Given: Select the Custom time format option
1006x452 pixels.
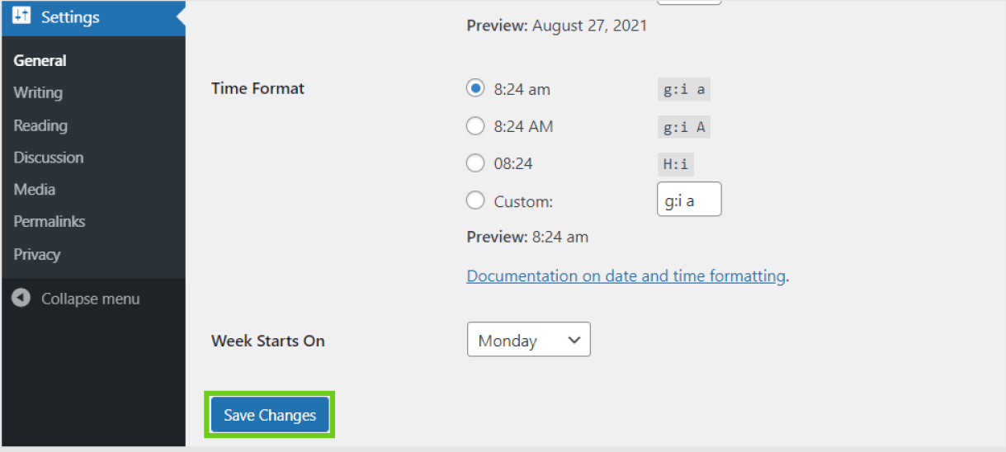Looking at the screenshot, I should (x=475, y=200).
